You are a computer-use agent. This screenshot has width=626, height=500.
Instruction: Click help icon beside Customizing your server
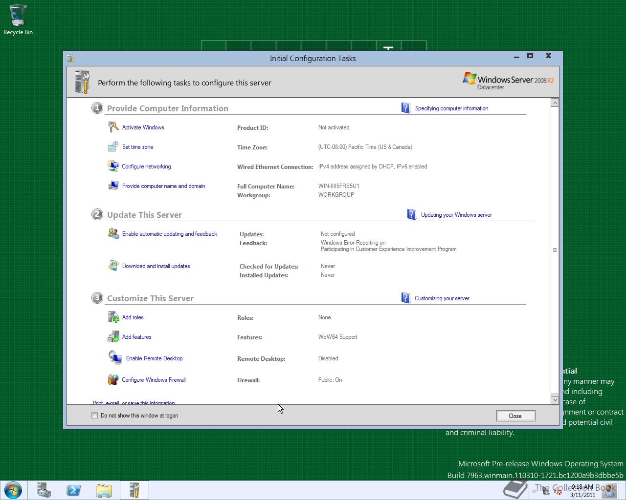point(406,298)
